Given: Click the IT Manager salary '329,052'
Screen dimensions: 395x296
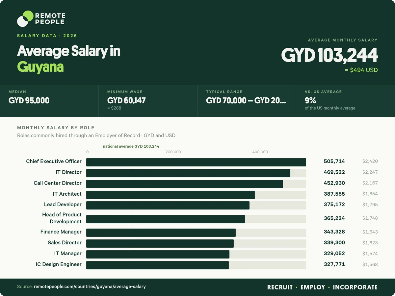Looking at the screenshot, I should coord(334,254).
